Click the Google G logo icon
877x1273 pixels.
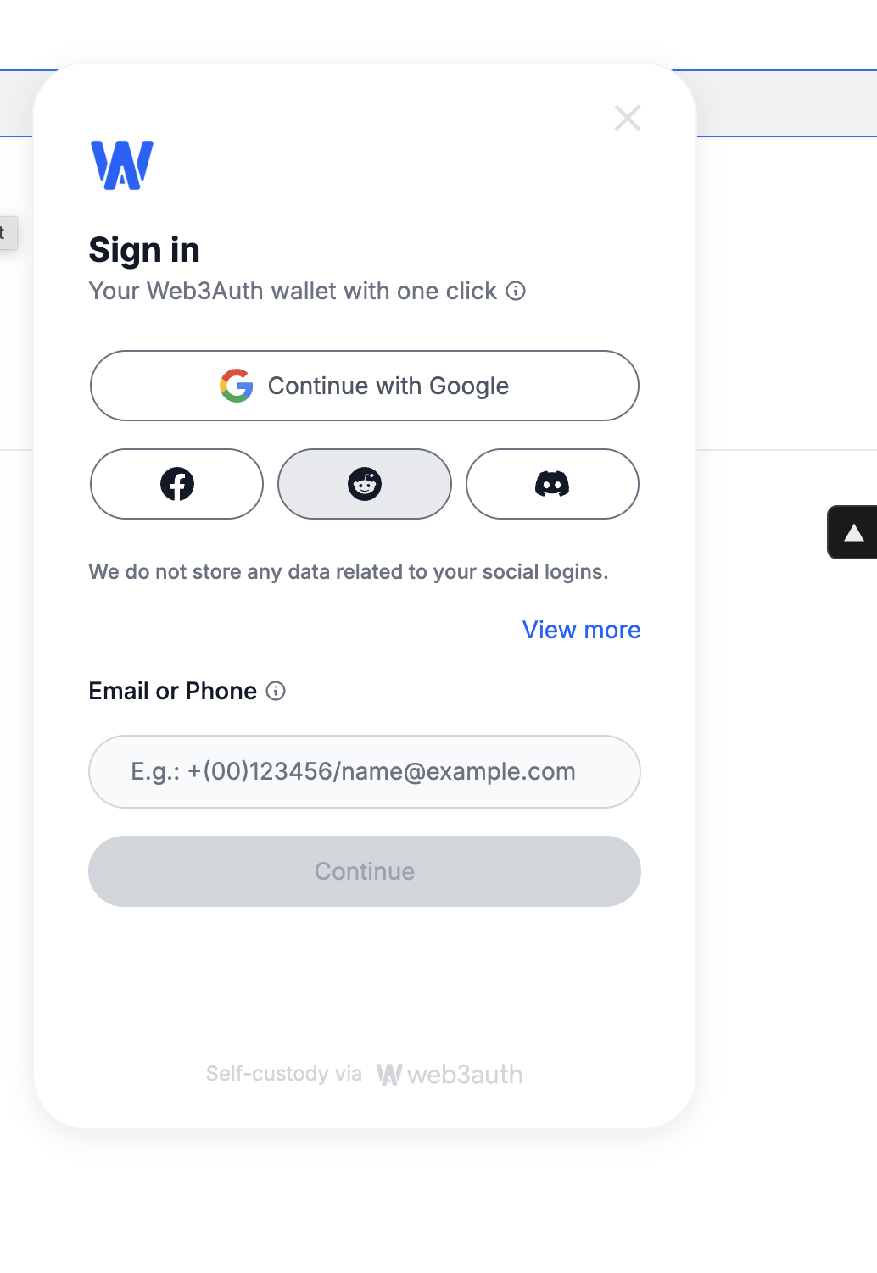pyautogui.click(x=237, y=386)
